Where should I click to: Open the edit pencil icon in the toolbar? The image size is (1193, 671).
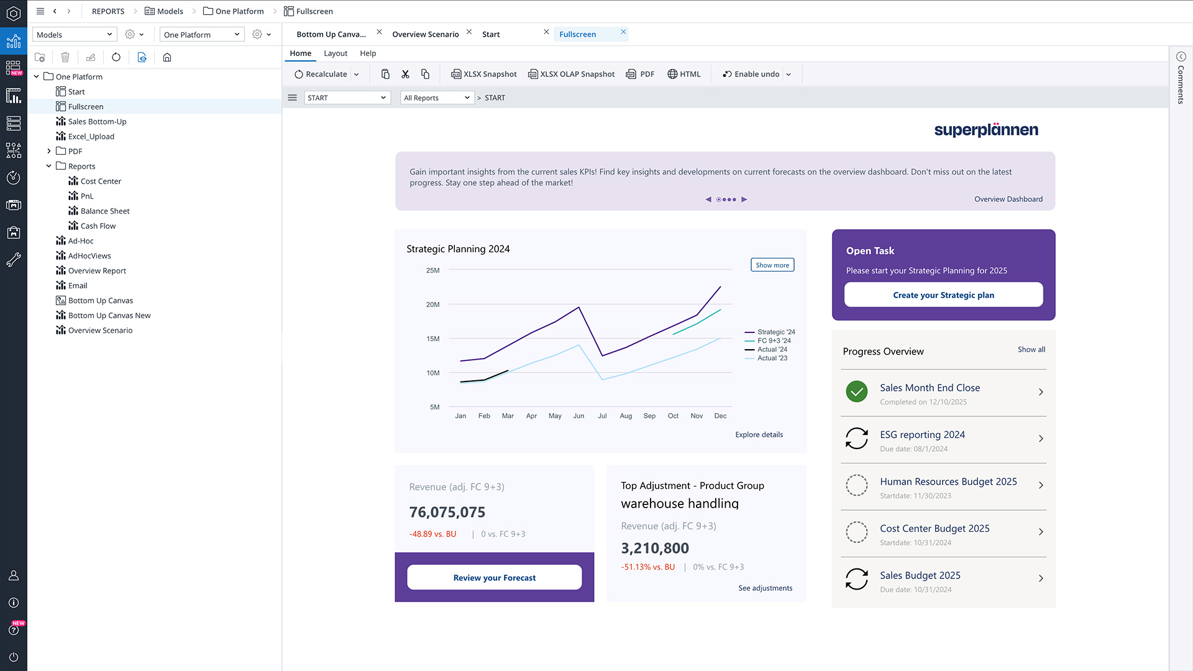90,57
